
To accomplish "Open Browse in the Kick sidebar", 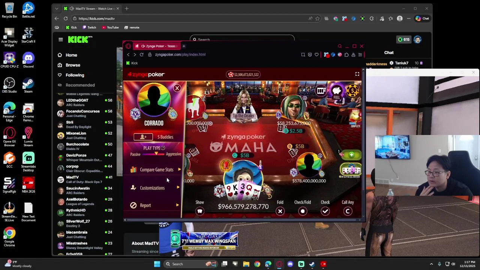I will coord(73,65).
